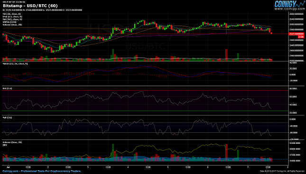Select the EMA (13, close, 0) indicator label
306x174 pixels.
pos(12,17)
